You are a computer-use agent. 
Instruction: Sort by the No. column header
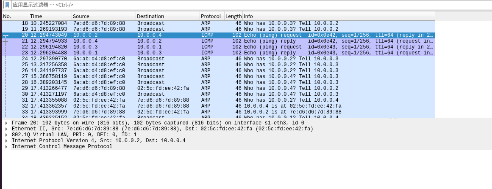15,16
